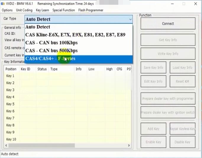Click the Position column header
Image resolution: width=202 pixels, height=158 pixels.
pyautogui.click(x=11, y=69)
